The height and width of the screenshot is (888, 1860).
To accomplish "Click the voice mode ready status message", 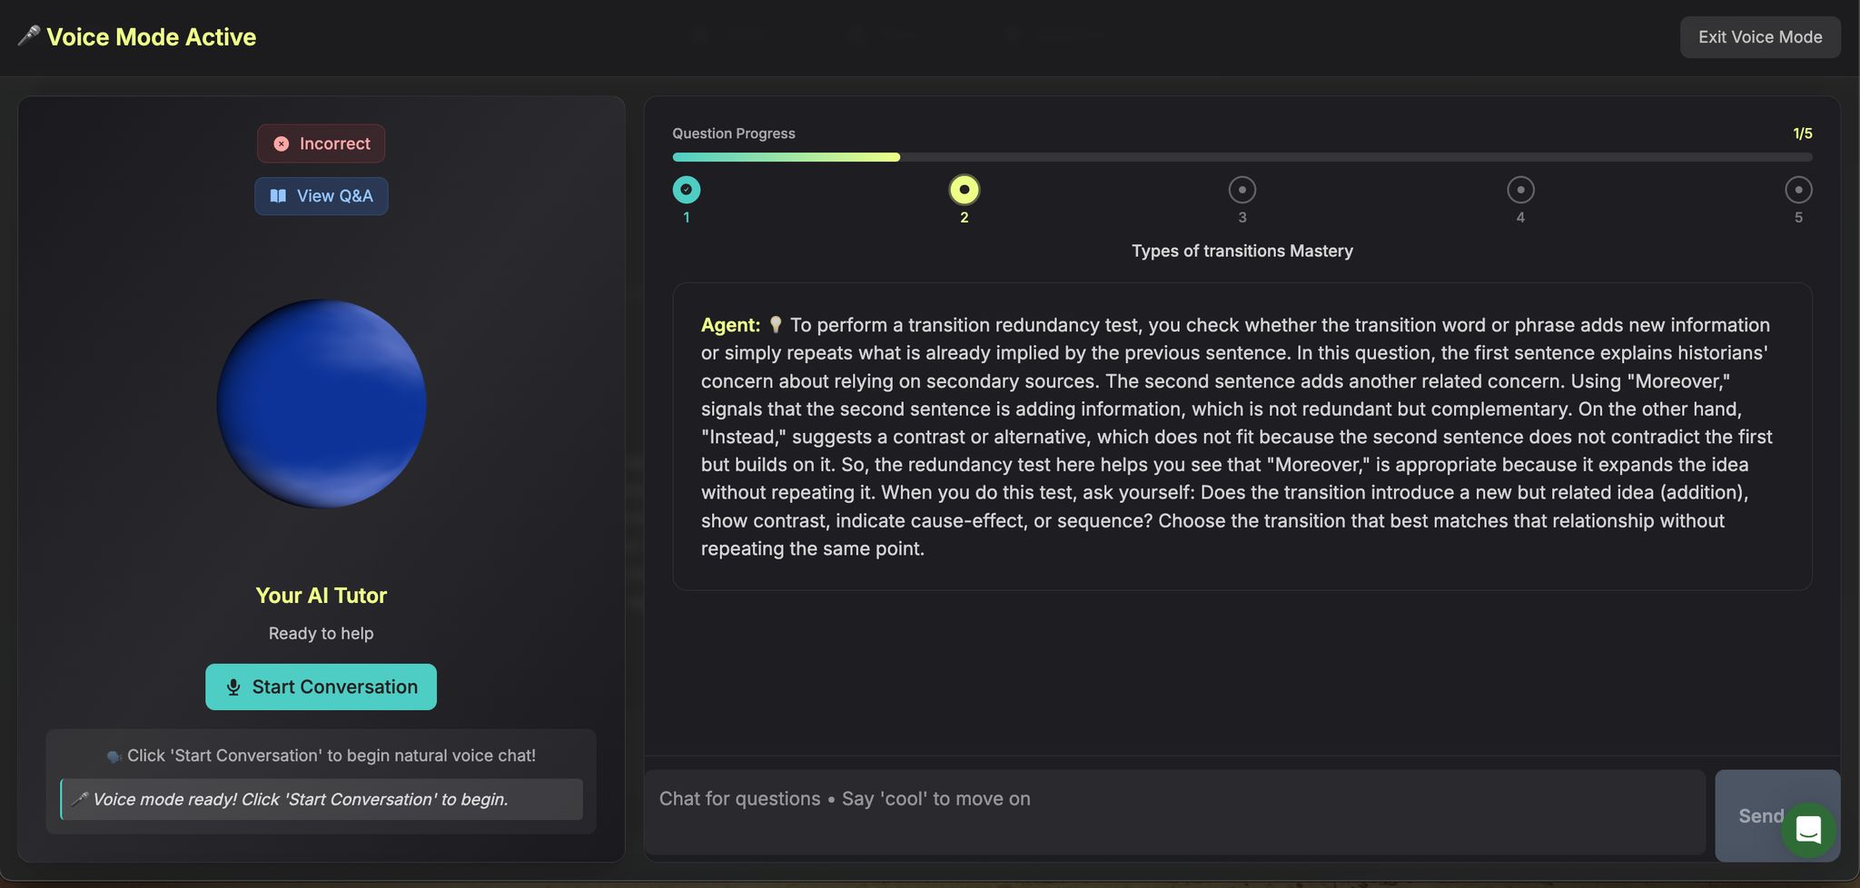I will point(322,799).
